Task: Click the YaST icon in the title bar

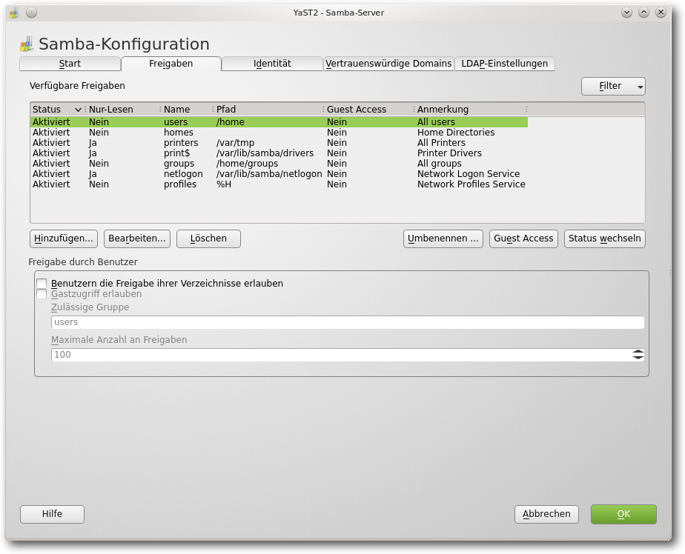Action: (14, 13)
